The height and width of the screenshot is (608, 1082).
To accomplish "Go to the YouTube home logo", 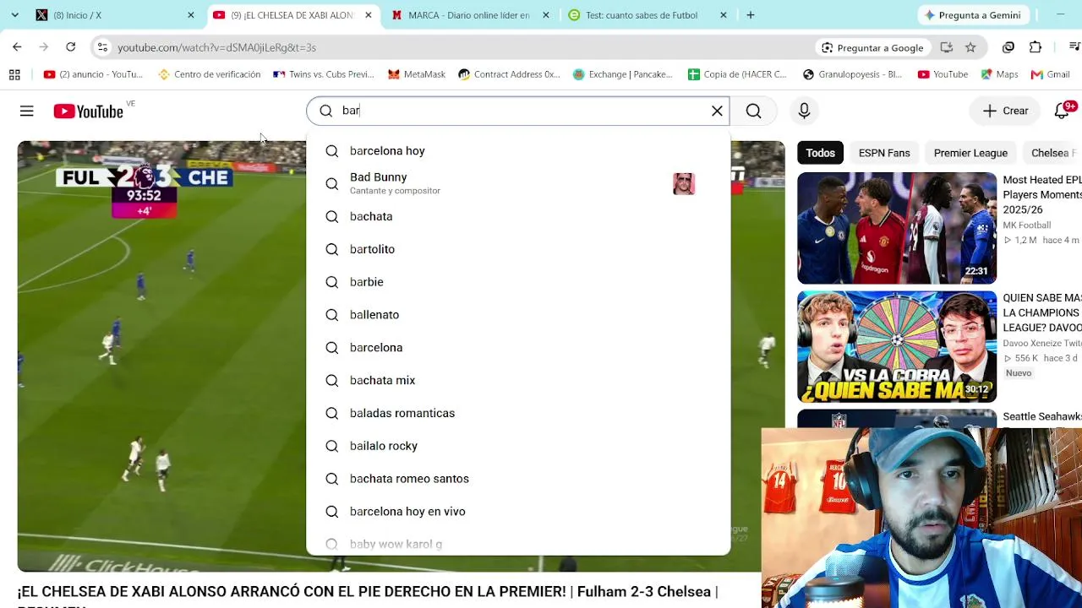I will [88, 111].
